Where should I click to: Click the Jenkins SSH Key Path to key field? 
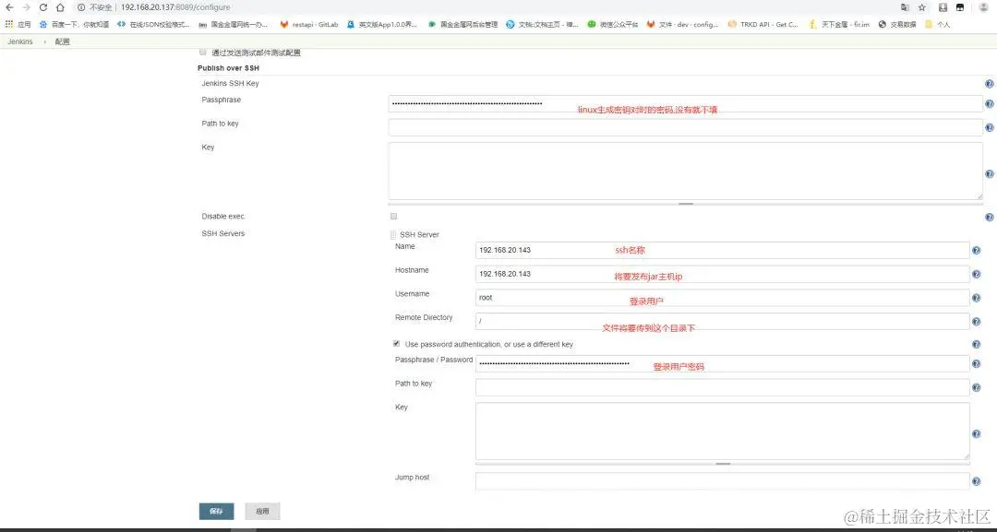point(685,127)
